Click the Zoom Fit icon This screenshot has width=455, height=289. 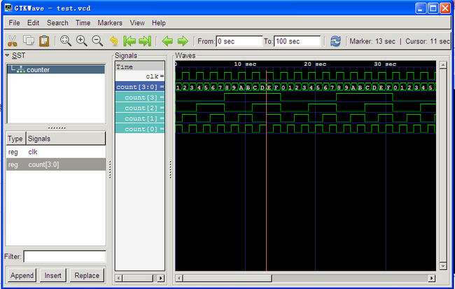(x=66, y=41)
